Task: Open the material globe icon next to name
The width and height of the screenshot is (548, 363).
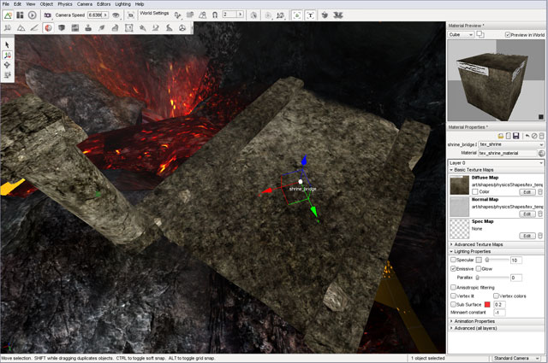Action: 540,153
